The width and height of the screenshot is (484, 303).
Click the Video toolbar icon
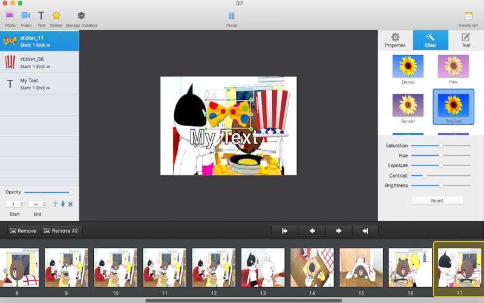click(26, 16)
